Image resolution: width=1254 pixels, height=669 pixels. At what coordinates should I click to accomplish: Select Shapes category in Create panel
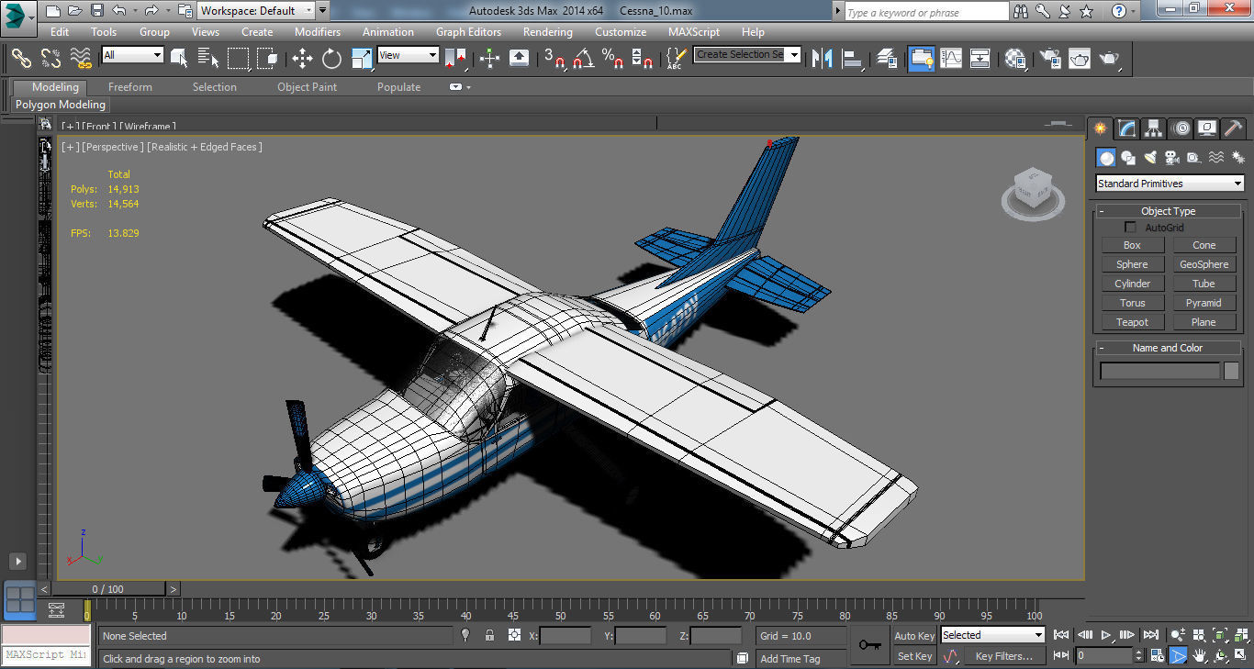pyautogui.click(x=1128, y=158)
